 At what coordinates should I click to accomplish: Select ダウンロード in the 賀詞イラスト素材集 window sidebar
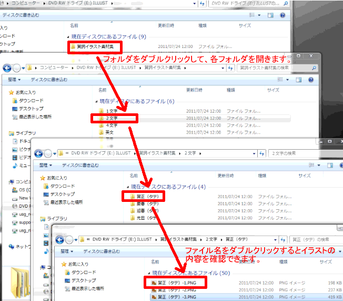click(28, 101)
